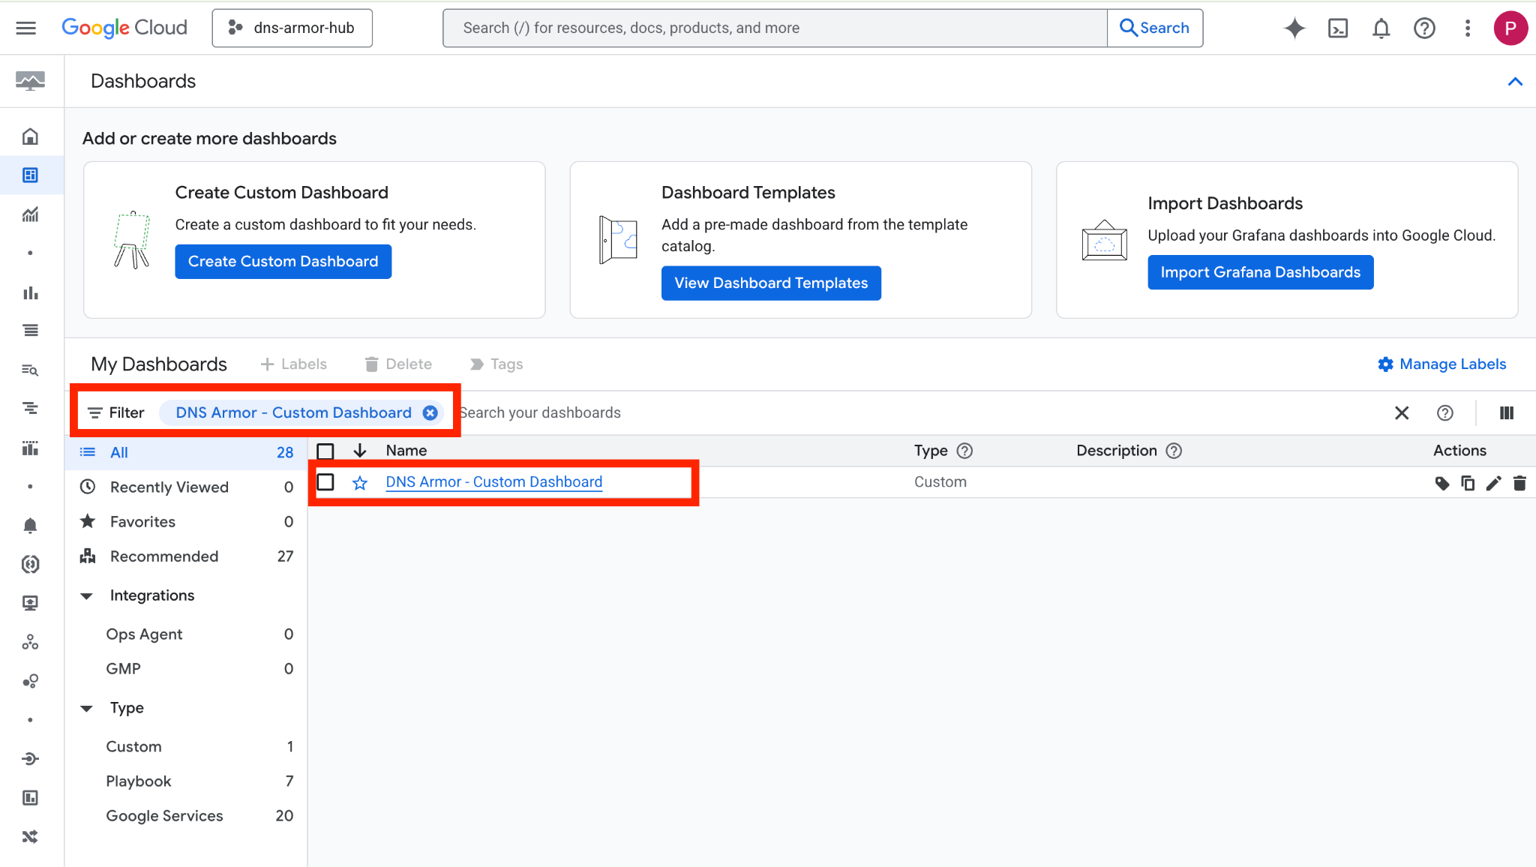The height and width of the screenshot is (867, 1536).
Task: Open the notifications bell
Action: click(1381, 28)
